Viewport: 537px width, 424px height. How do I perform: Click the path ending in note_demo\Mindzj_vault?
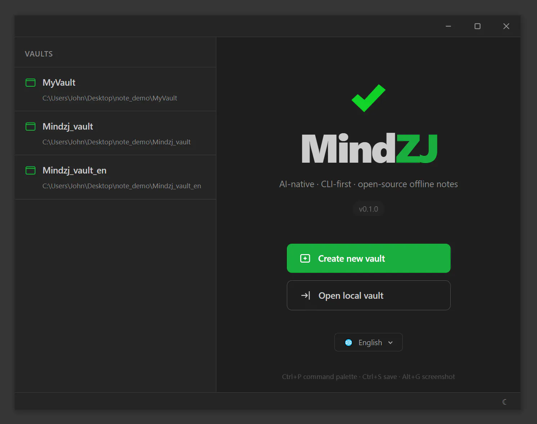point(117,142)
